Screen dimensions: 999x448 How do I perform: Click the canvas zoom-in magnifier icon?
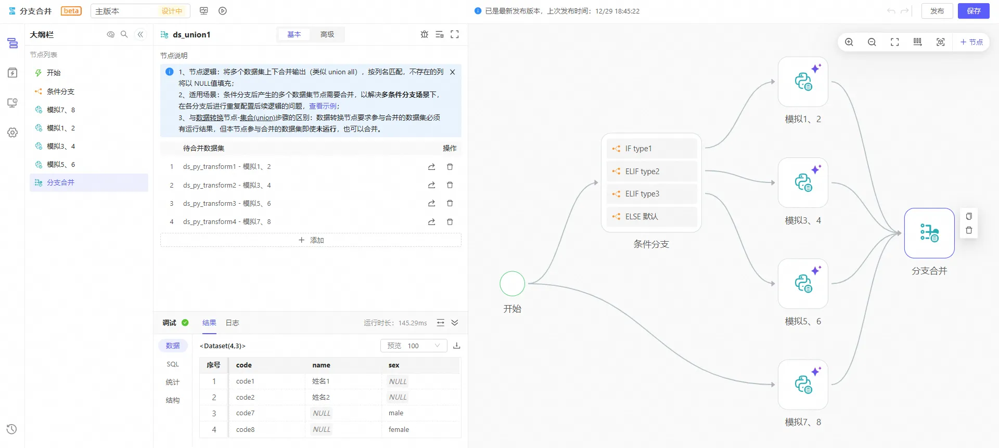(849, 42)
